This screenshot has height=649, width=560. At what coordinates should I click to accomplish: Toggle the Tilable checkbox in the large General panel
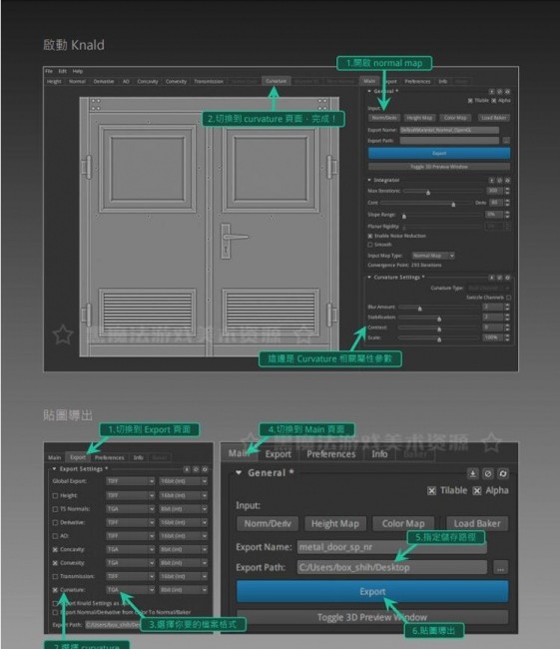point(431,491)
